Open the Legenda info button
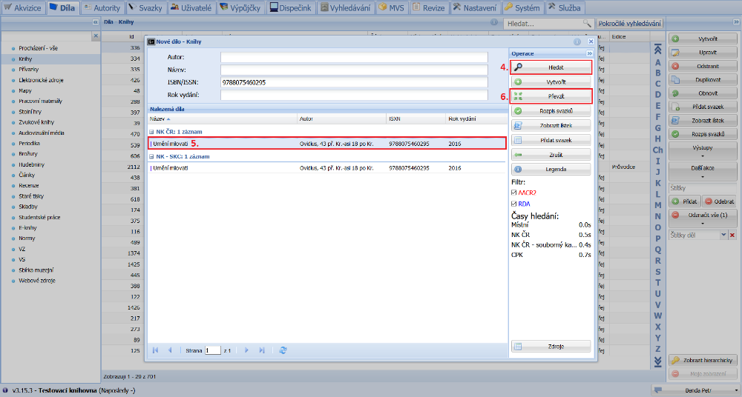The image size is (742, 397). coord(551,169)
